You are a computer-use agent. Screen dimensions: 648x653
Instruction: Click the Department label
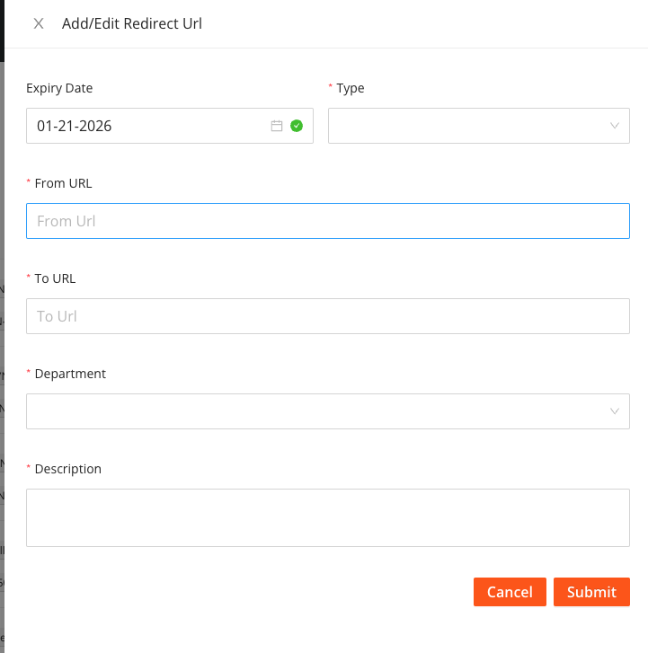point(70,374)
